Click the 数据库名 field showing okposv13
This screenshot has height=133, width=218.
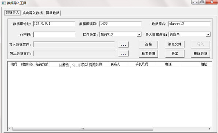coord(189,24)
